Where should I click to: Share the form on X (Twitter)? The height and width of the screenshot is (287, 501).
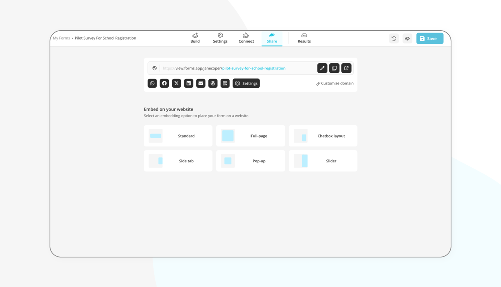pyautogui.click(x=176, y=83)
